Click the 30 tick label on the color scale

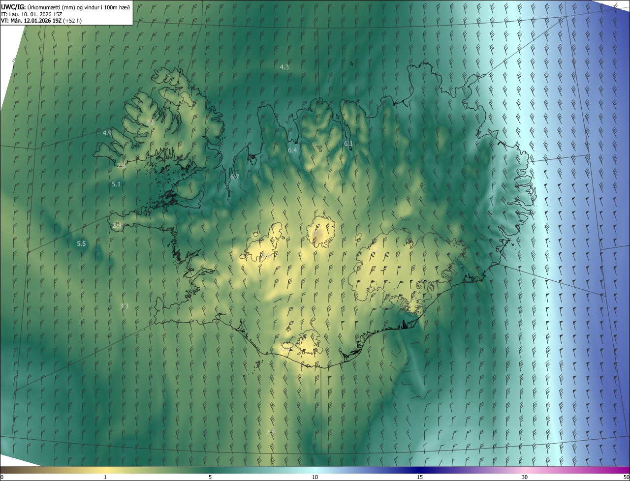(525, 477)
